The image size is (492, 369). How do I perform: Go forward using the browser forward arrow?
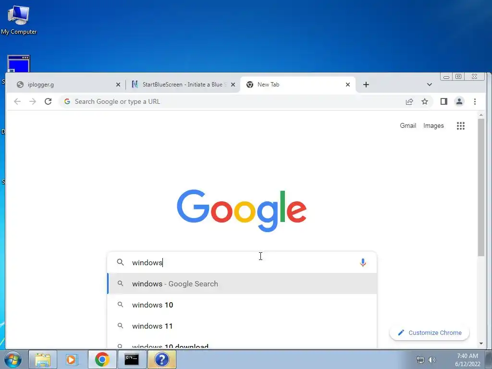33,101
